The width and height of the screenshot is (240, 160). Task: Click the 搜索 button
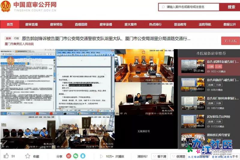click(x=230, y=7)
